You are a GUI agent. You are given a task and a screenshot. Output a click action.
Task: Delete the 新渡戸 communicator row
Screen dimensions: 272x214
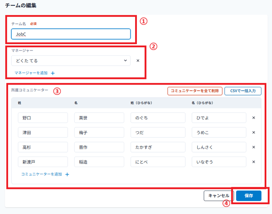click(x=254, y=162)
